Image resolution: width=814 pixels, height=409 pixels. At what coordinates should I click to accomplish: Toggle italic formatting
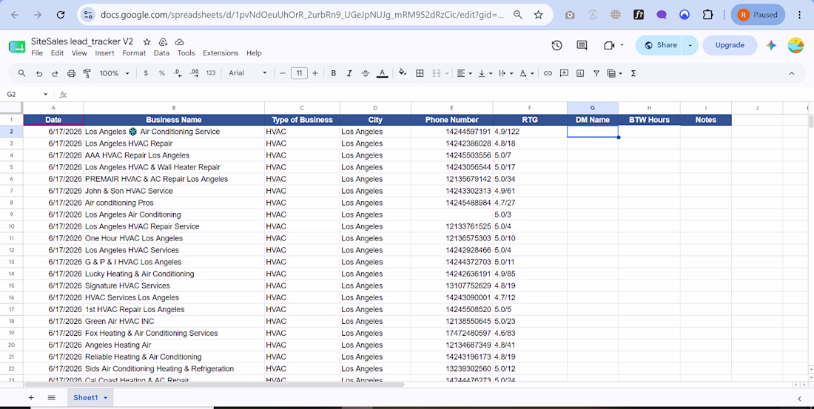pos(349,73)
